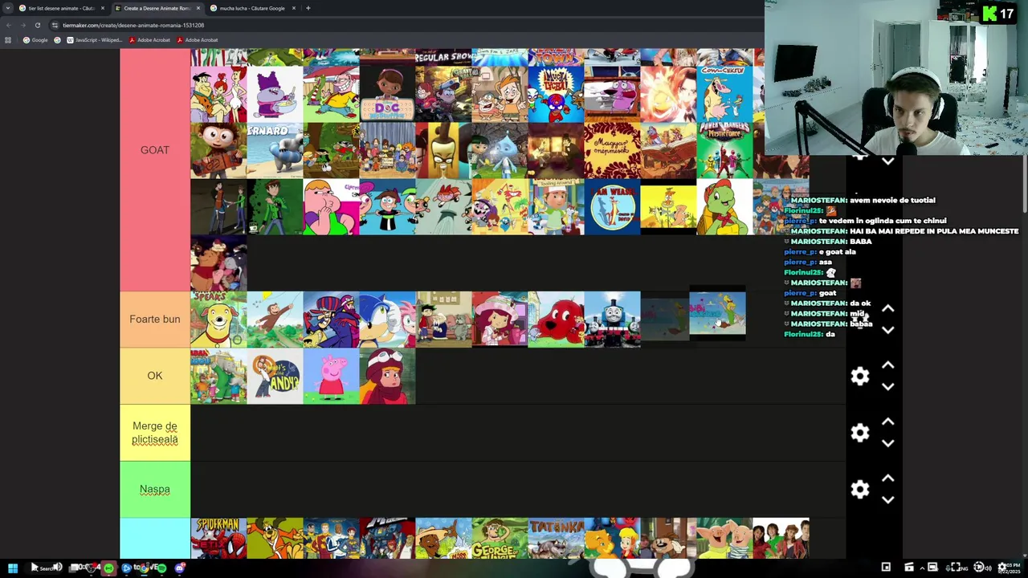Screen dimensions: 1028x578
Task: Open settings gear for the OK tier
Action: (x=860, y=376)
